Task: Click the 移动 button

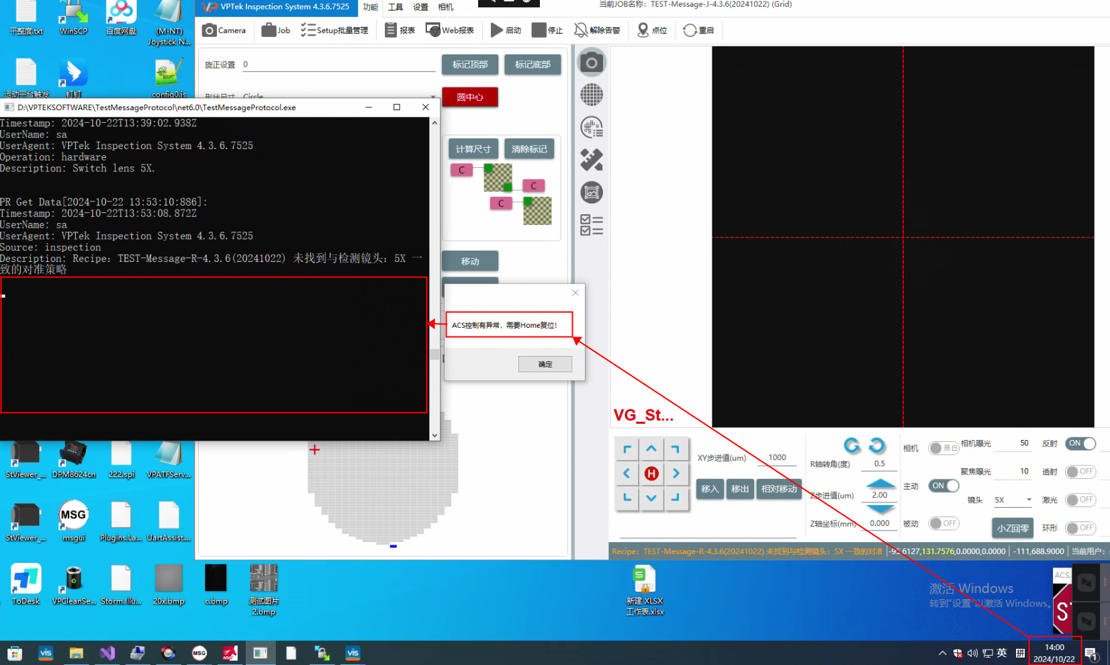Action: click(x=470, y=261)
